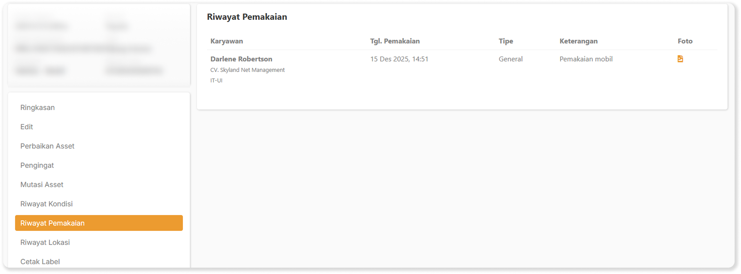Screen dimensions: 741x274
Task: Open the Pengingat section
Action: 37,165
